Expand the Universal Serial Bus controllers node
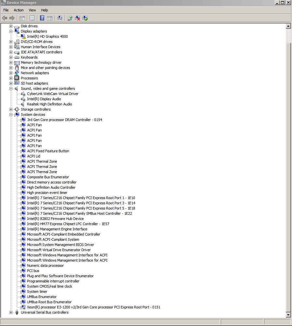 pos(11,312)
